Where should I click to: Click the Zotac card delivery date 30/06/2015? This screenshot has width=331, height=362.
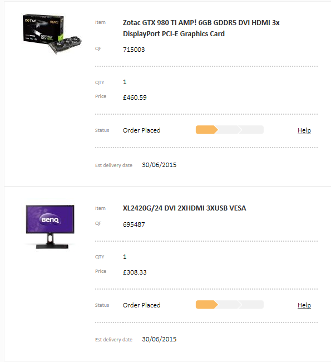click(x=159, y=165)
